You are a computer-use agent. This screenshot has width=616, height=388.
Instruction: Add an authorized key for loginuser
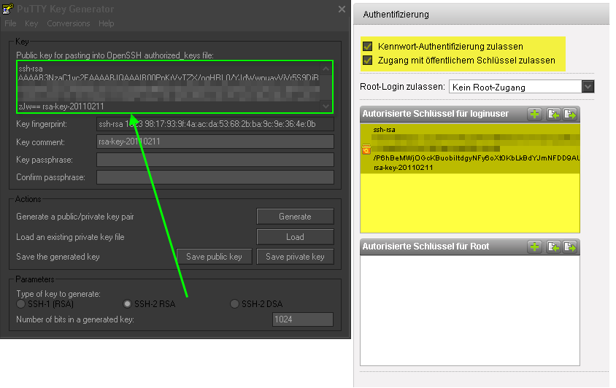534,115
